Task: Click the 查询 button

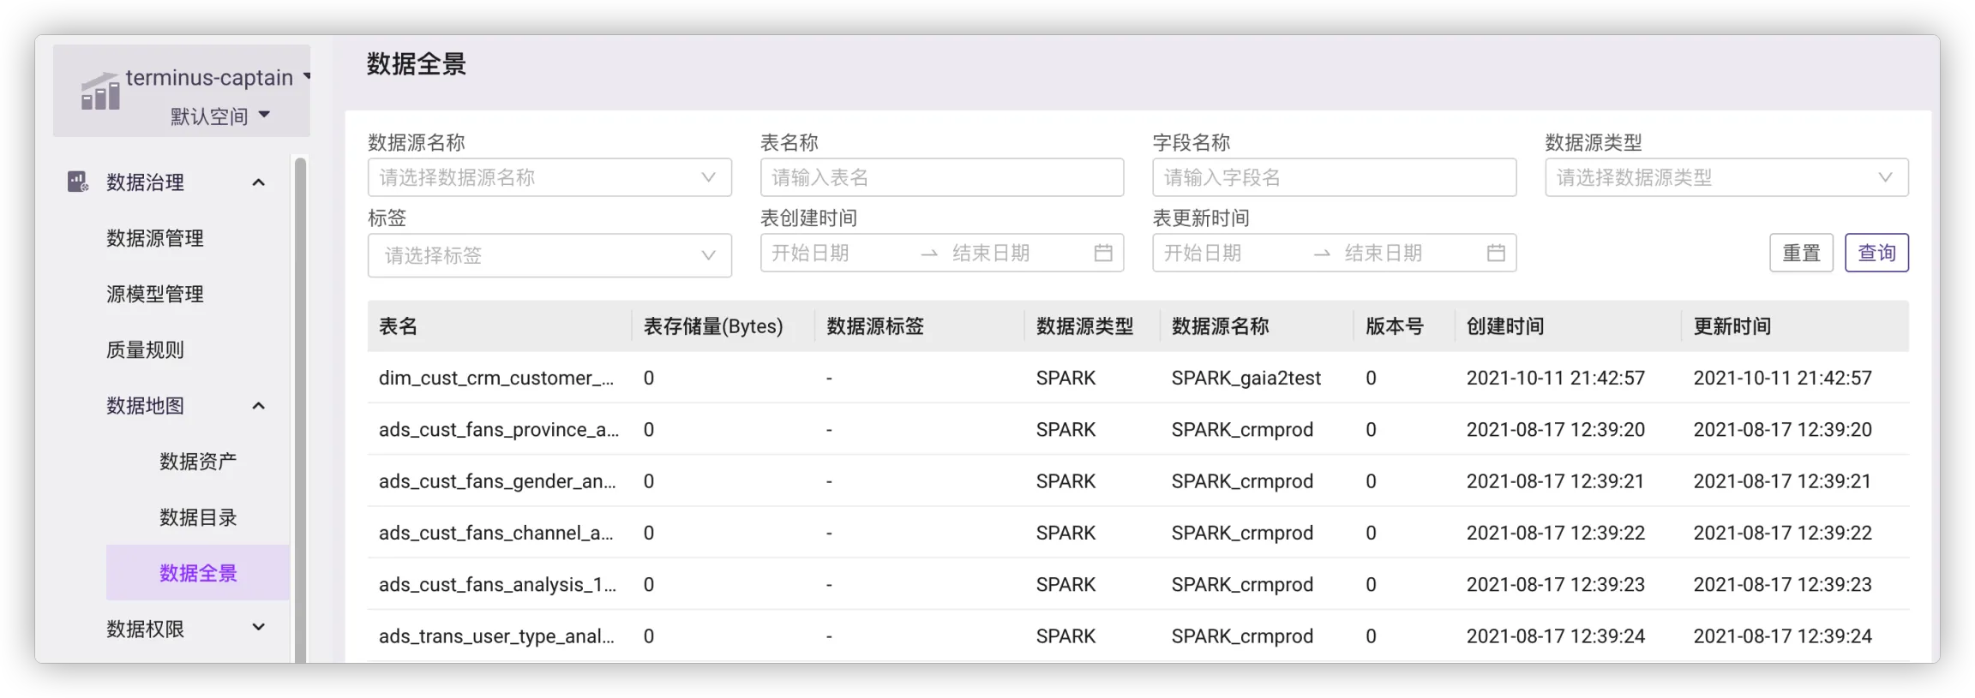Action: tap(1876, 253)
